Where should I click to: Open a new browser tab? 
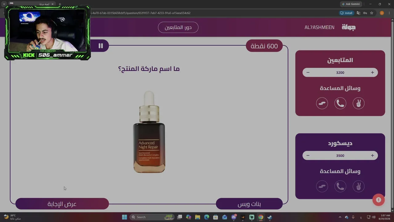click(60, 4)
